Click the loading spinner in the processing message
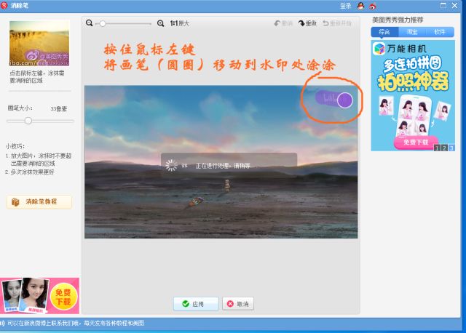Image resolution: width=466 pixels, height=333 pixels. point(171,165)
